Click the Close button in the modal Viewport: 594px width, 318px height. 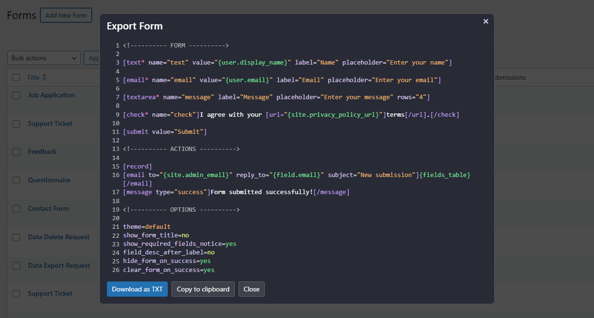[251, 289]
